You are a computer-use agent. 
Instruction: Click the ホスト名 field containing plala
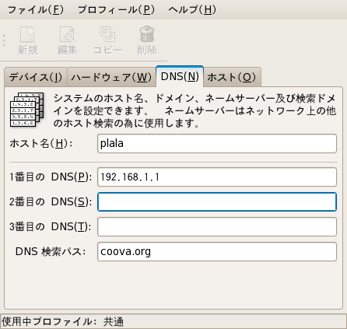coord(217,143)
